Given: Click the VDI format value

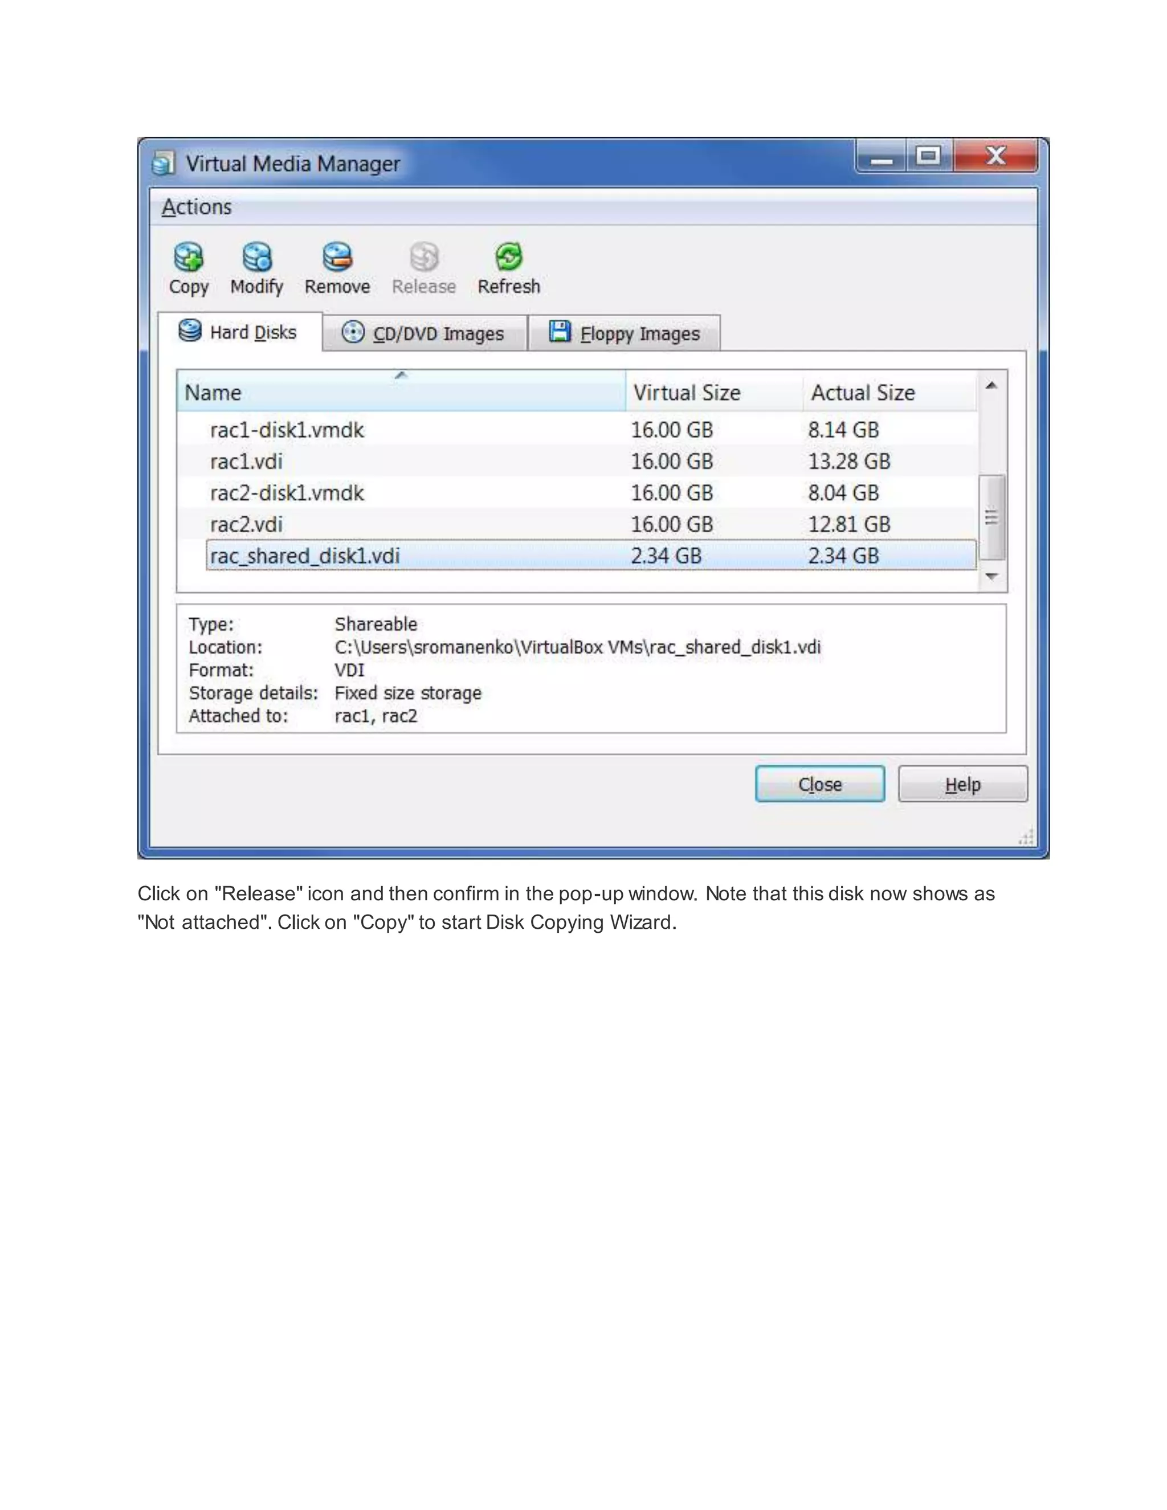Looking at the screenshot, I should pyautogui.click(x=349, y=670).
